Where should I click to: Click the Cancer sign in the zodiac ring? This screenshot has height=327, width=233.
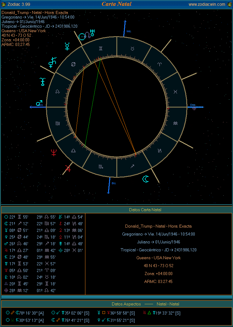[74, 64]
